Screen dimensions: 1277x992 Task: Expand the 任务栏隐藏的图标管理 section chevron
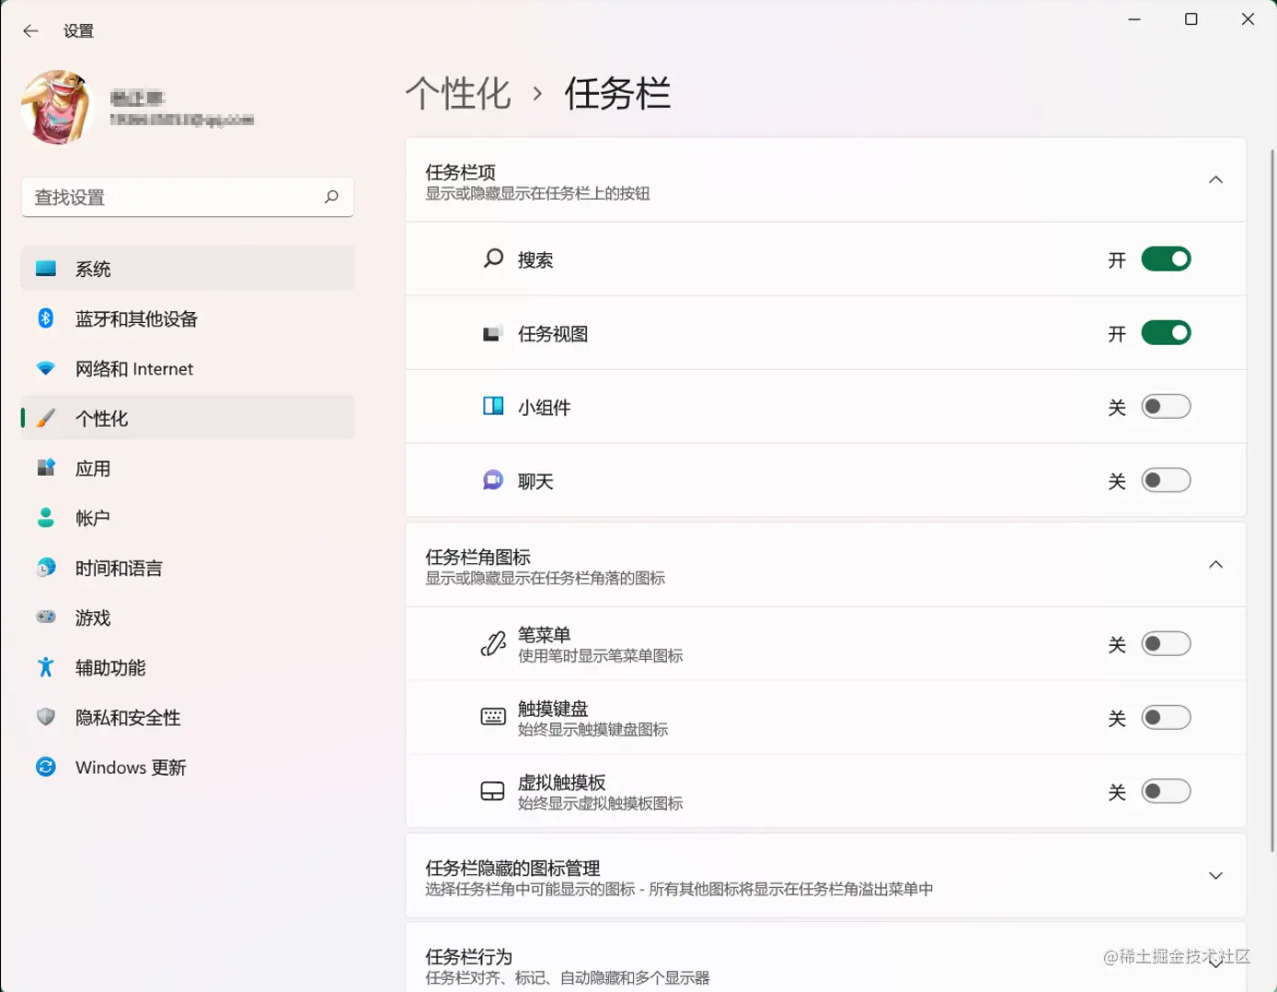tap(1215, 875)
